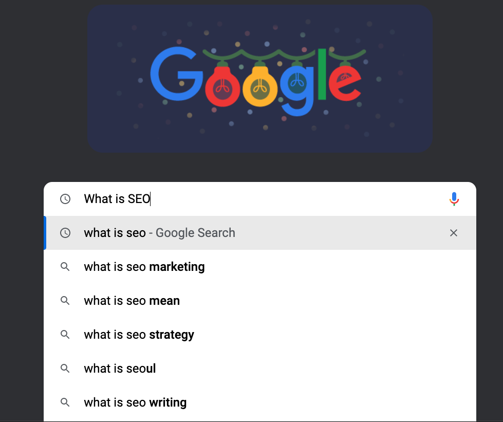Click the magnifier icon beside 'what is seo writing'
Viewport: 503px width, 422px height.
pos(65,402)
